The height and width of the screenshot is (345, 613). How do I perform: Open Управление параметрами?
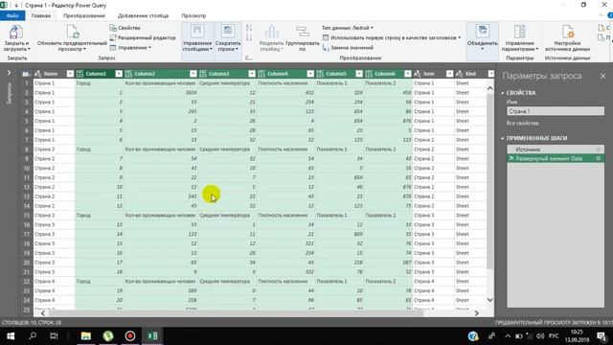(519, 38)
